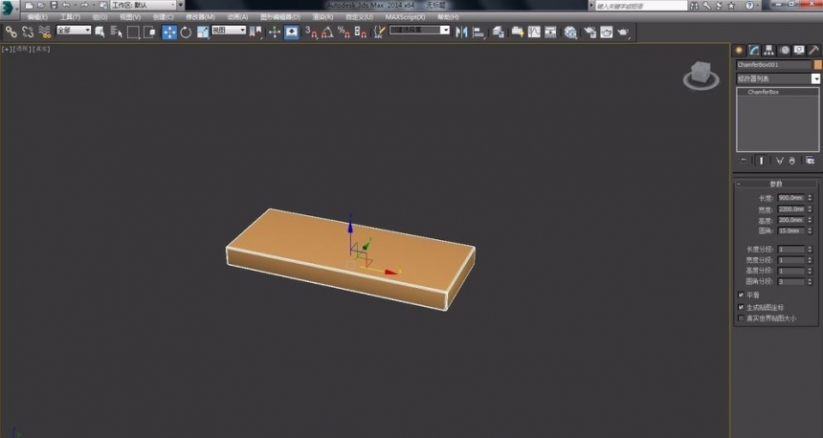Click the search keyword input box
This screenshot has height=438, width=823.
(641, 6)
